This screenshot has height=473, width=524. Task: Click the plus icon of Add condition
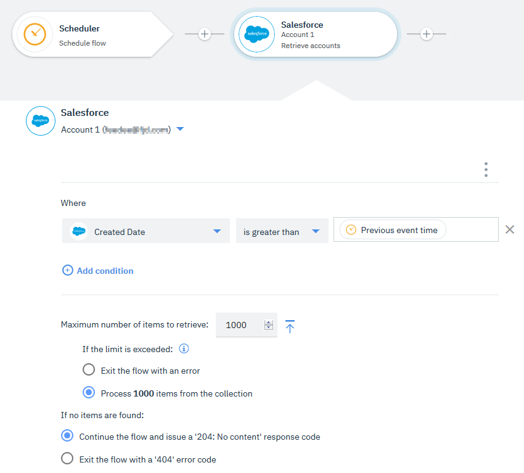68,270
